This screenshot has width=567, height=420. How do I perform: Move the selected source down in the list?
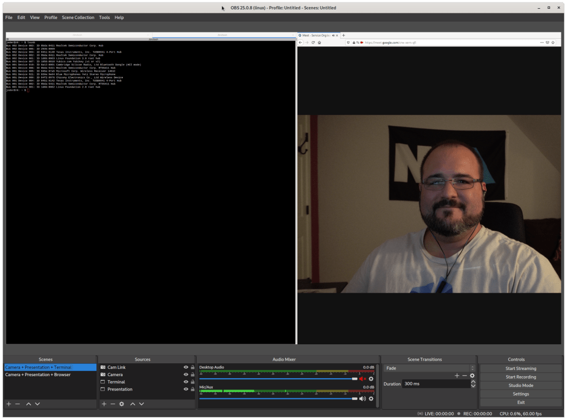(141, 404)
